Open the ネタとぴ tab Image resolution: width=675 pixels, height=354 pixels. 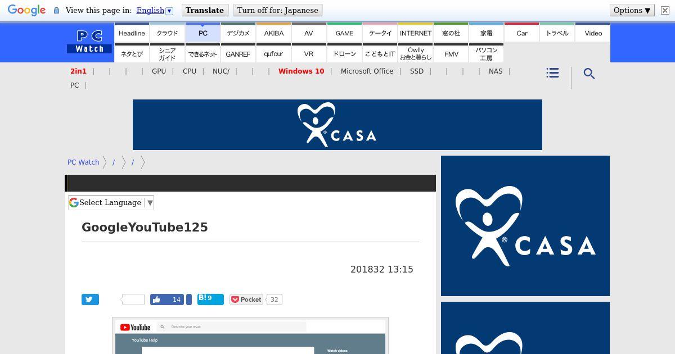pyautogui.click(x=132, y=53)
